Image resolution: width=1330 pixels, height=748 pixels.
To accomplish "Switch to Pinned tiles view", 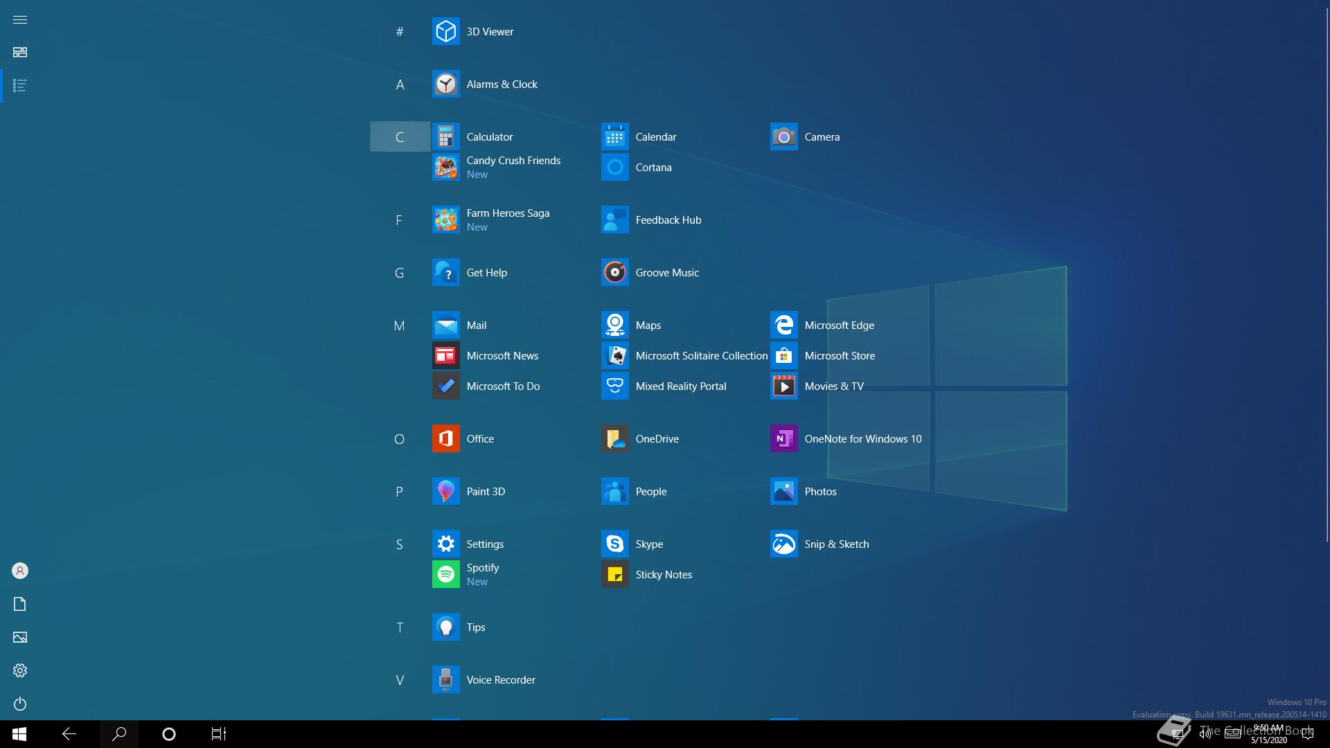I will tap(20, 53).
